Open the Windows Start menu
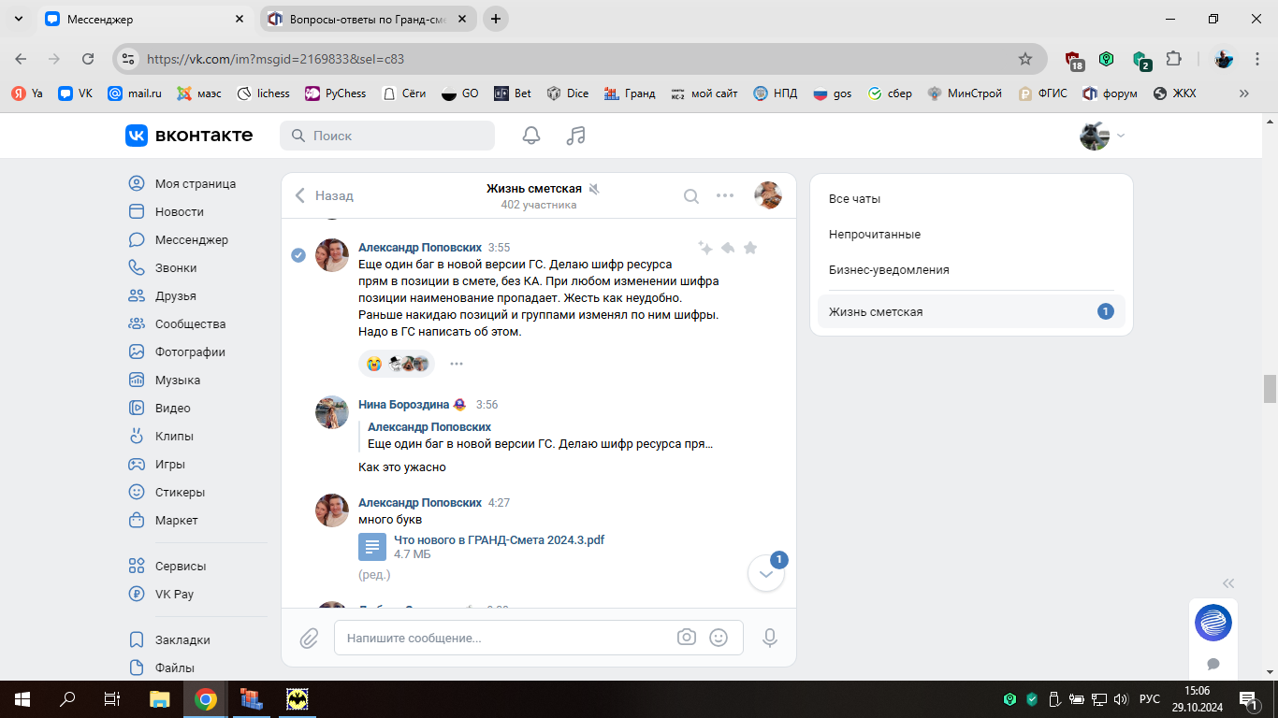The image size is (1278, 718). pos(22,699)
